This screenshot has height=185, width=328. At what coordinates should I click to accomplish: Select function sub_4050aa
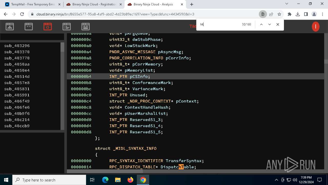tap(17, 64)
